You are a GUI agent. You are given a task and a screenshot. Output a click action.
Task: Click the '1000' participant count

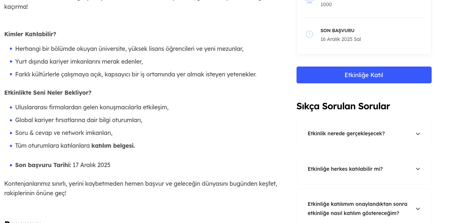click(x=326, y=4)
